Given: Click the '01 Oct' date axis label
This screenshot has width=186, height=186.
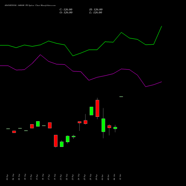Looking at the screenshot, I should click(x=102, y=177).
